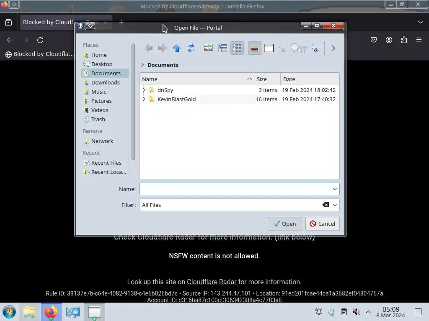This screenshot has width=429, height=321.
Task: Select the dnSpy folder row
Action: tap(239, 90)
